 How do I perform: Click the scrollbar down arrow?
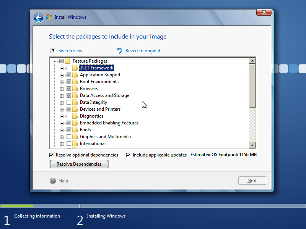pyautogui.click(x=252, y=145)
